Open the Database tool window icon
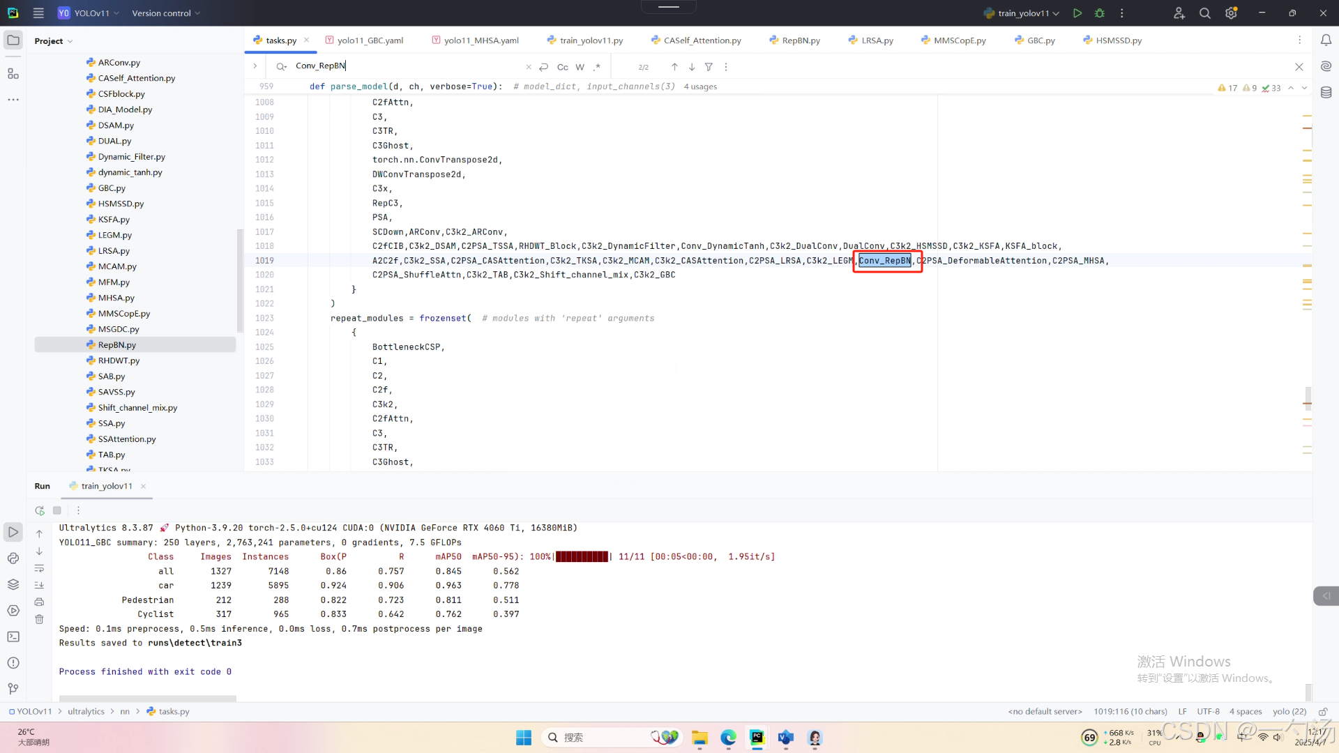Viewport: 1339px width, 753px height. pos(1326,92)
